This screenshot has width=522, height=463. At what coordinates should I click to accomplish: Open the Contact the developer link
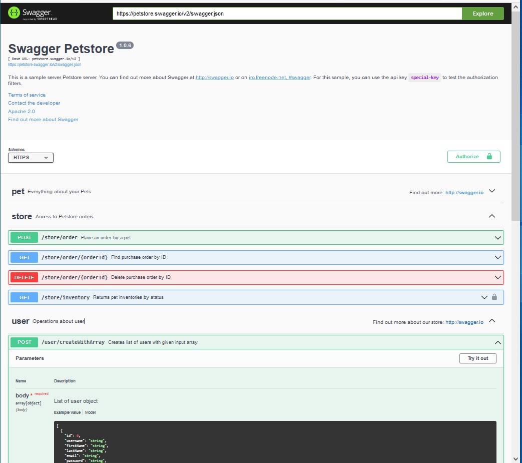34,103
